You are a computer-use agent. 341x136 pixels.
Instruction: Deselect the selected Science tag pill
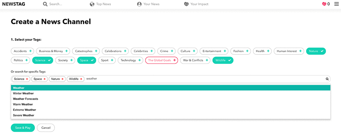pyautogui.click(x=43, y=60)
